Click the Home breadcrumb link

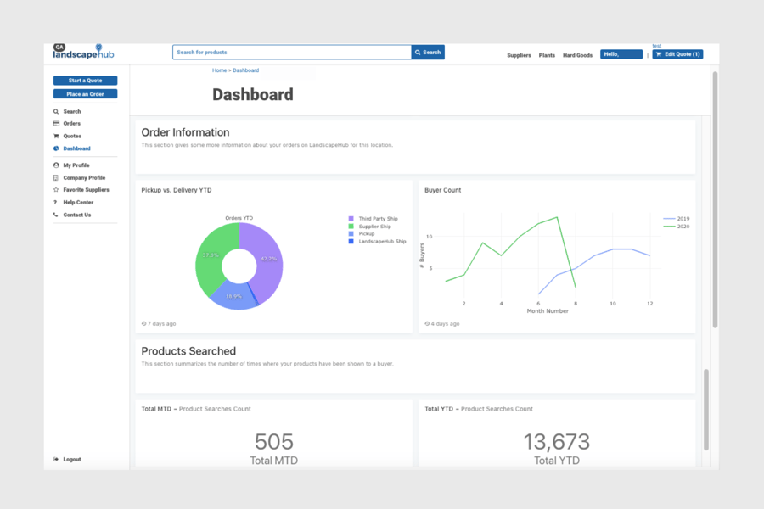pos(218,70)
